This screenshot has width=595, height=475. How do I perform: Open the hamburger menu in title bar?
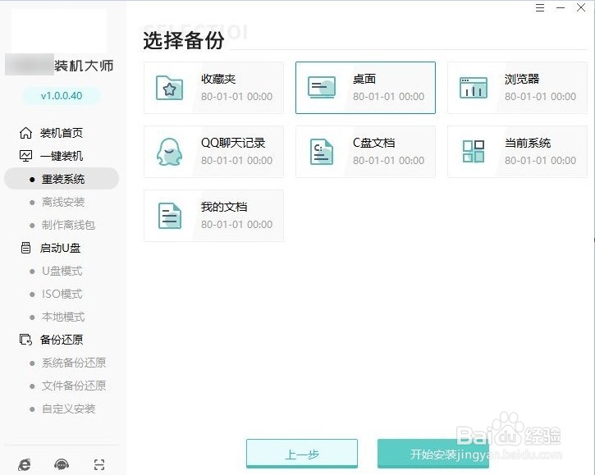point(540,7)
